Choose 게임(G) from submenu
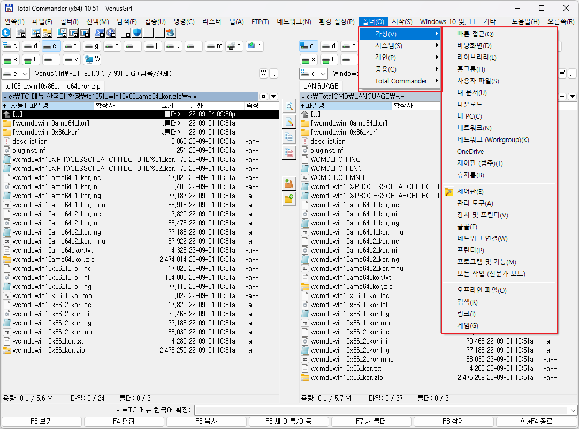This screenshot has height=429, width=579. (x=499, y=326)
